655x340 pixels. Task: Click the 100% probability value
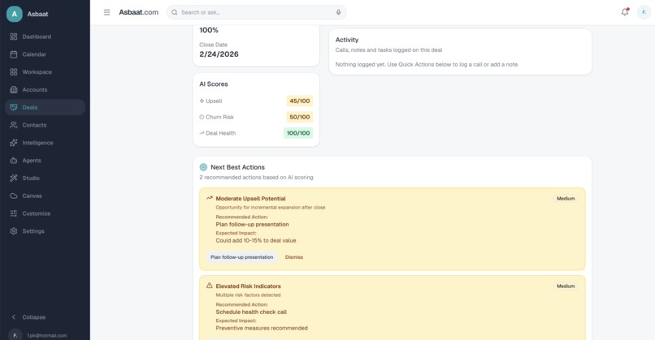[x=209, y=30]
